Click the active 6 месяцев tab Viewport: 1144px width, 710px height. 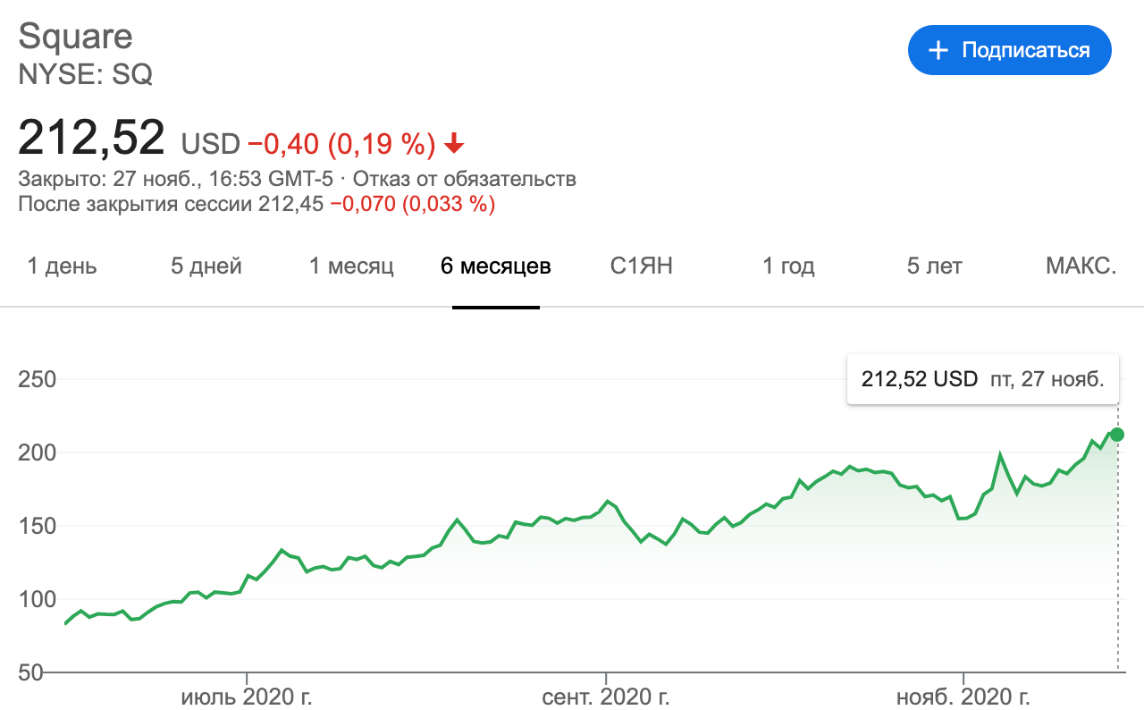494,266
